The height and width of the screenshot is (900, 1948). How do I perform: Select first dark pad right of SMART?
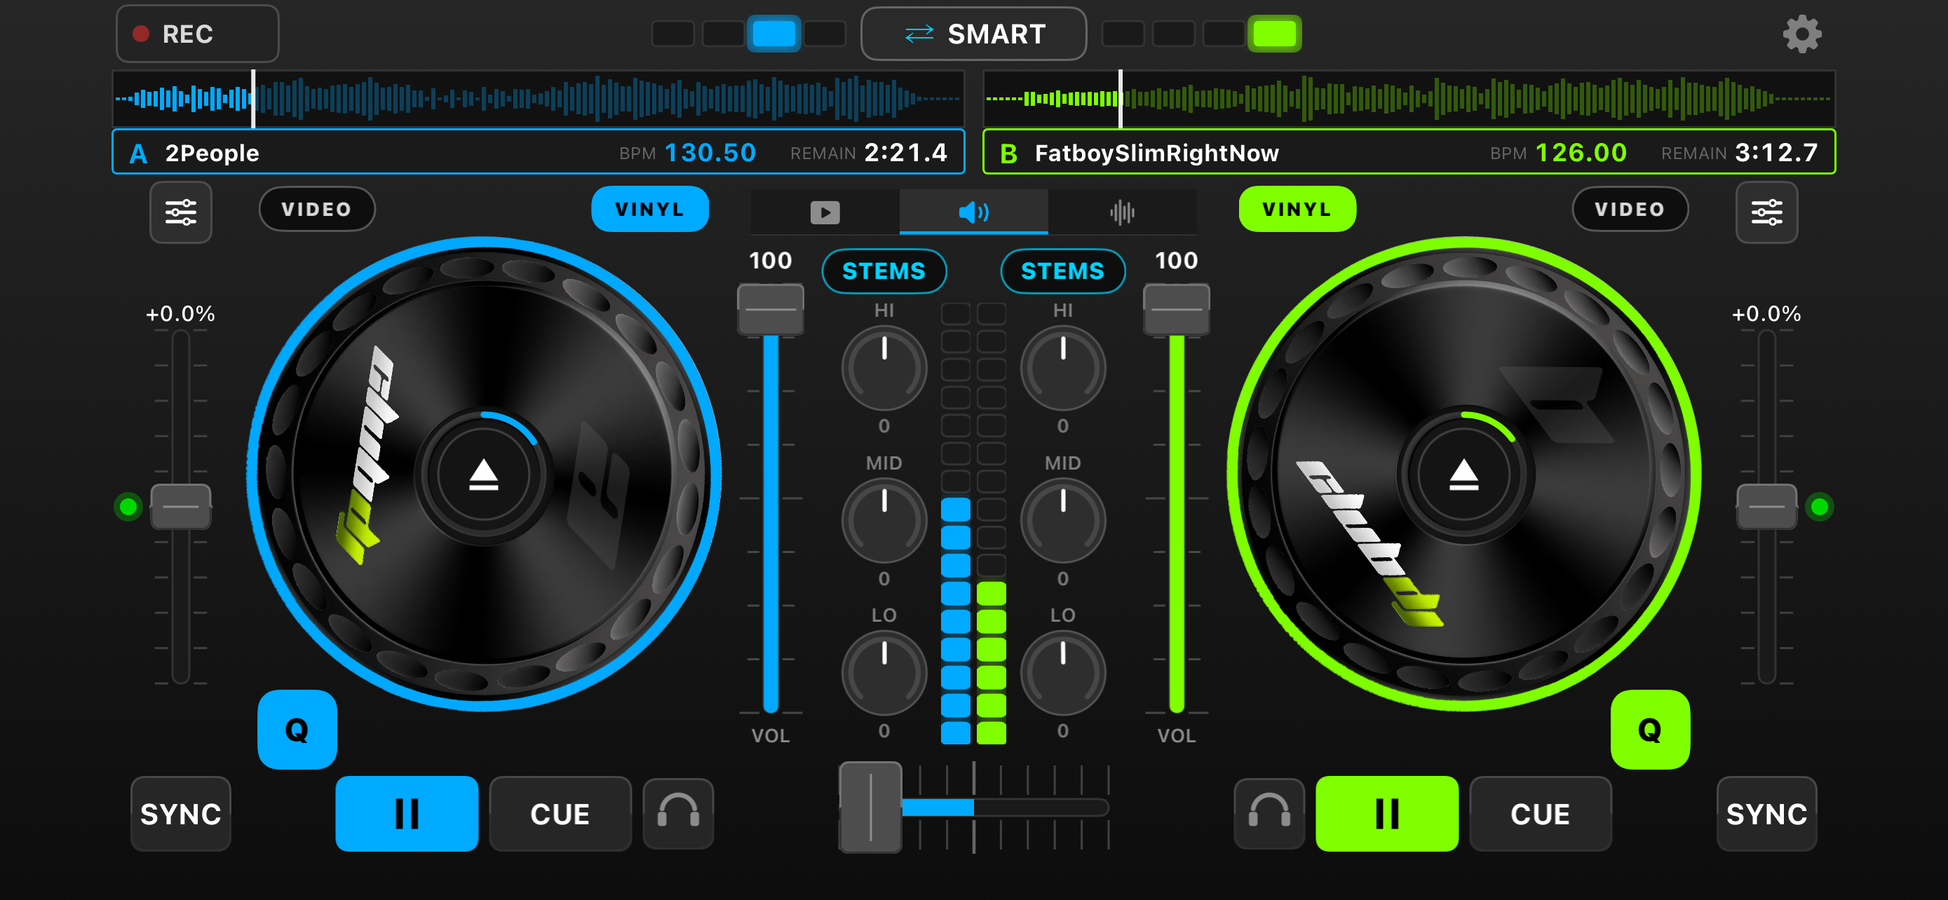coord(1123,34)
